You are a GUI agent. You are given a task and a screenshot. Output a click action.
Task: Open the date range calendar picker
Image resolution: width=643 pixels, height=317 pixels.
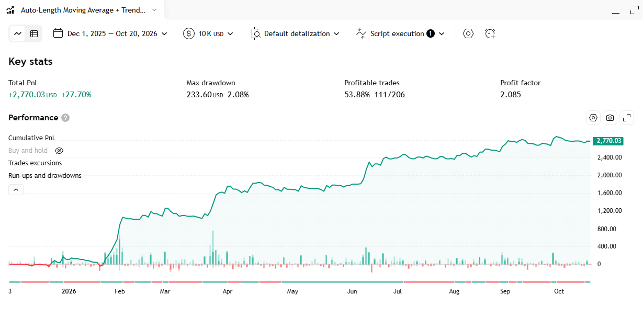(110, 33)
